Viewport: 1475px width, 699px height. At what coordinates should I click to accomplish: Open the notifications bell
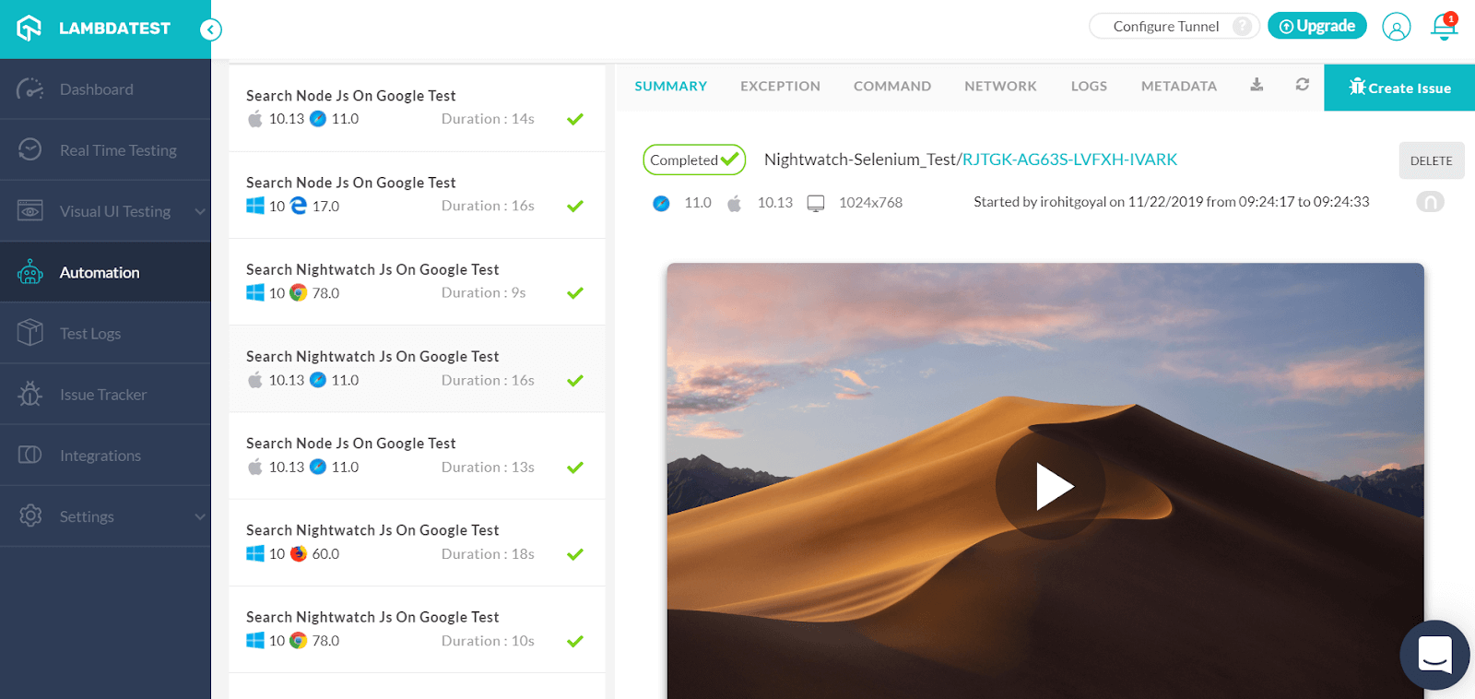[x=1444, y=27]
